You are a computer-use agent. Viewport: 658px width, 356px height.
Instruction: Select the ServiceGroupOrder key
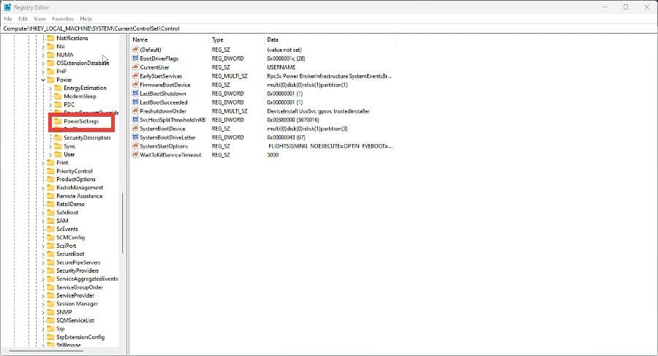point(80,287)
